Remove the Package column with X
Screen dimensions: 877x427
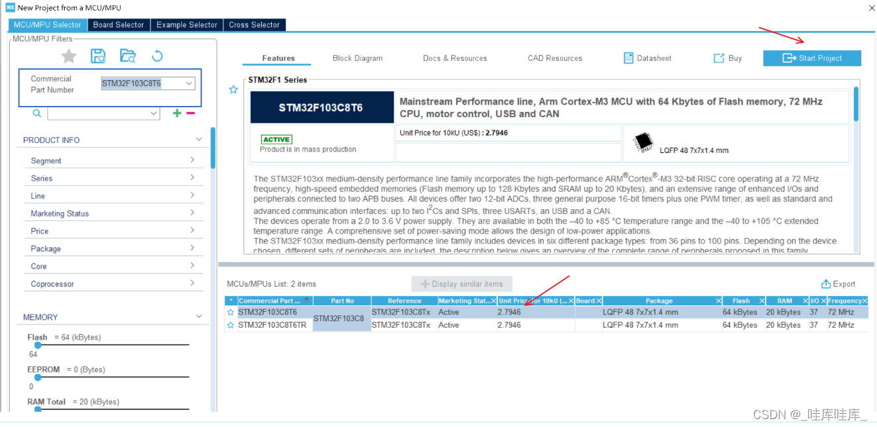pyautogui.click(x=718, y=301)
